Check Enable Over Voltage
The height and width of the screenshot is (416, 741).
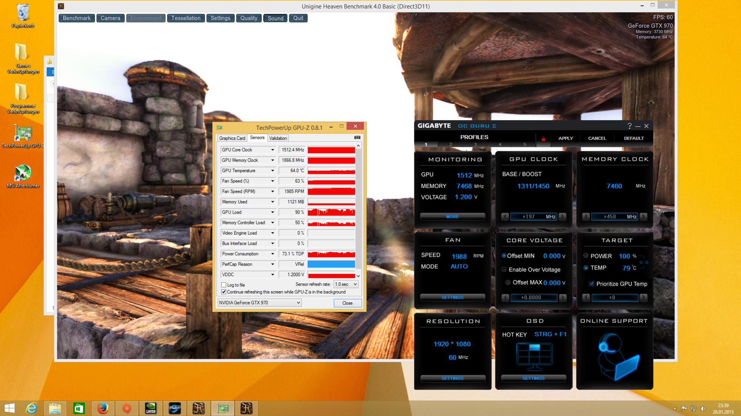[504, 269]
